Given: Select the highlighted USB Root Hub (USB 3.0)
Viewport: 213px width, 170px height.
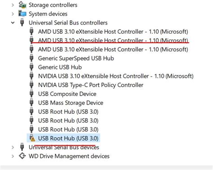Looking at the screenshot, I should (68, 138).
